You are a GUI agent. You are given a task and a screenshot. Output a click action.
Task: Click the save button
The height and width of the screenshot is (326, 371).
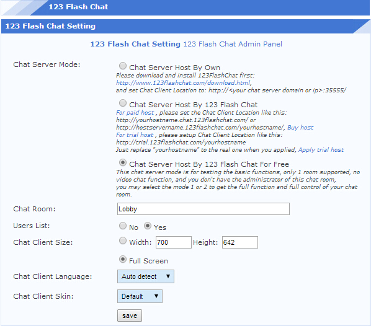[x=130, y=315]
